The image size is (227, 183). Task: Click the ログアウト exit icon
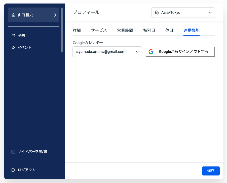click(x=13, y=170)
